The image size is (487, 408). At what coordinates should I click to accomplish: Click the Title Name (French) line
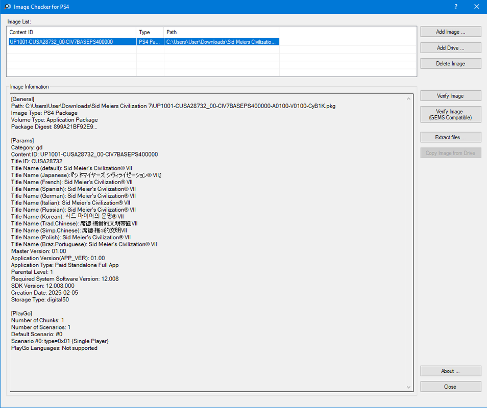point(72,182)
